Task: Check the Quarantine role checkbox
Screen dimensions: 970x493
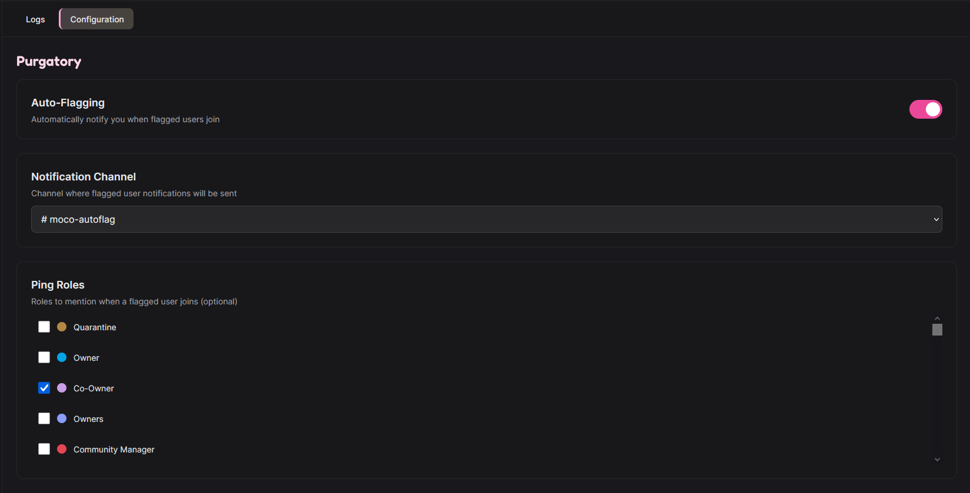Action: [44, 327]
